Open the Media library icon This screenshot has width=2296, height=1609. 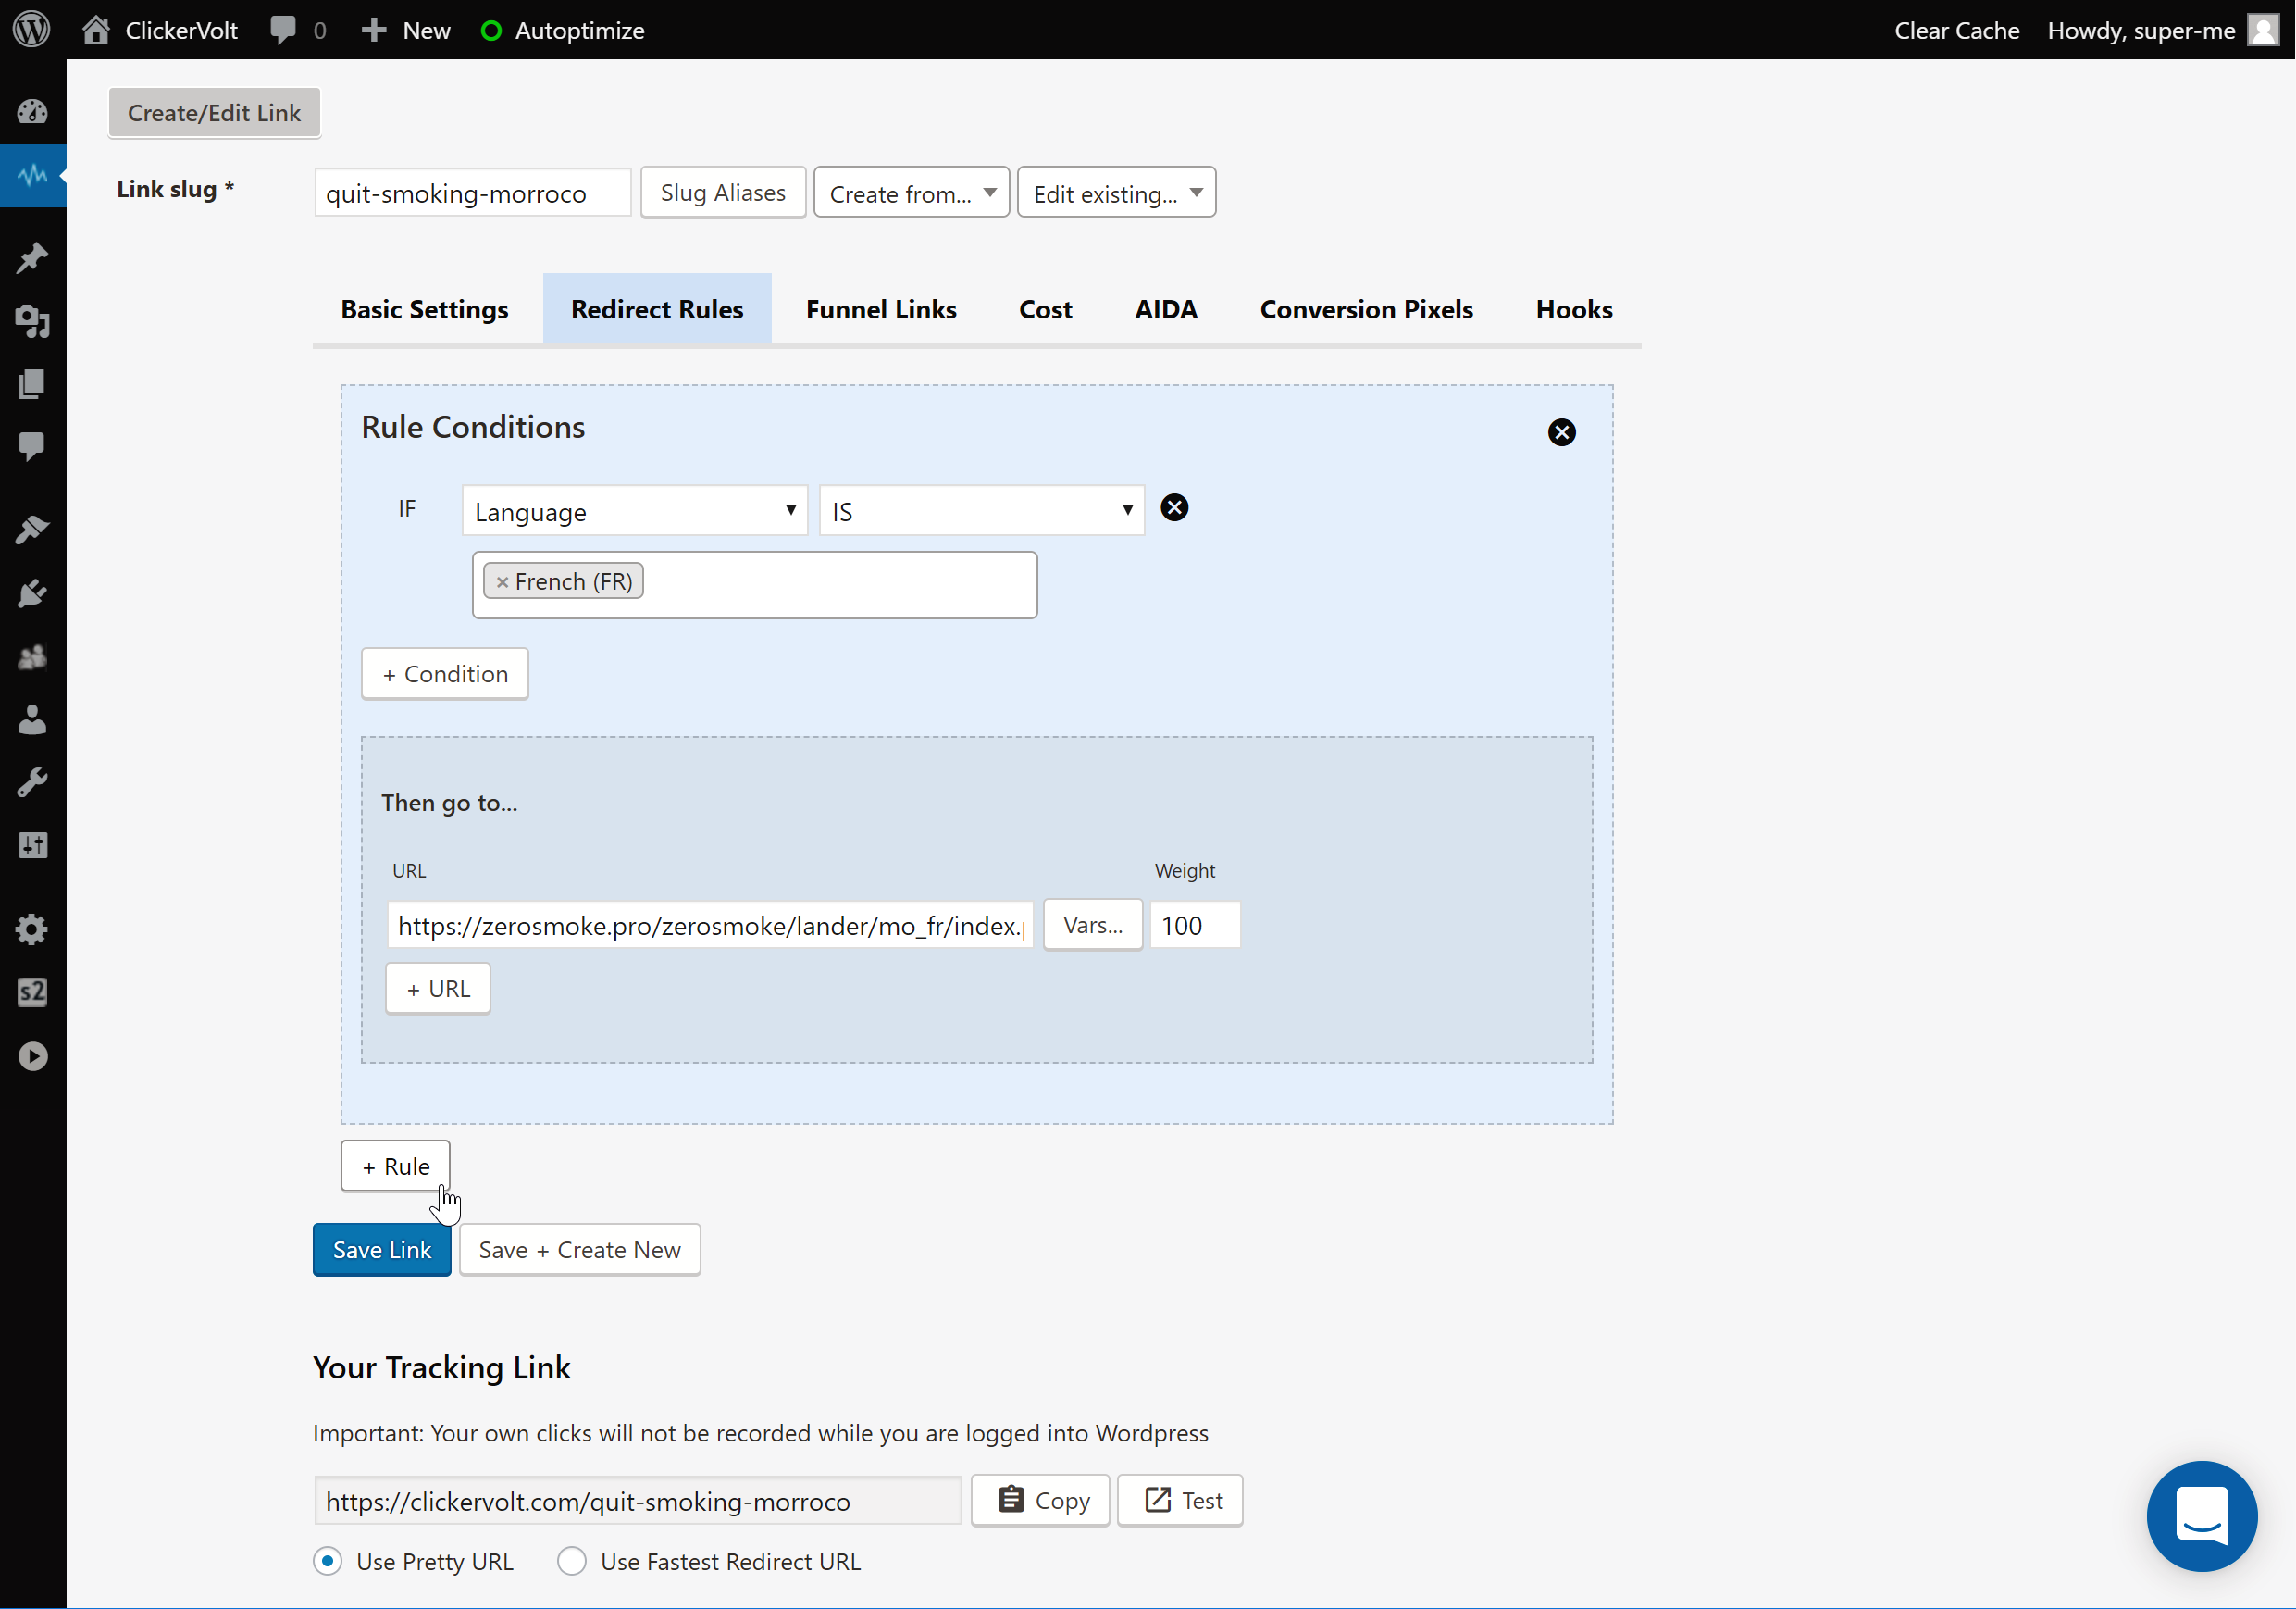(33, 321)
